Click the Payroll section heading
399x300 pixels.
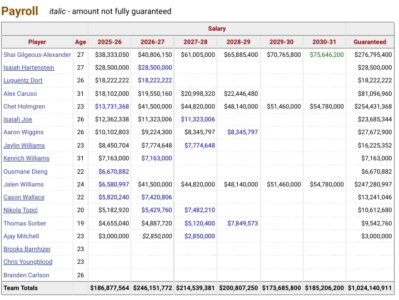[19, 11]
